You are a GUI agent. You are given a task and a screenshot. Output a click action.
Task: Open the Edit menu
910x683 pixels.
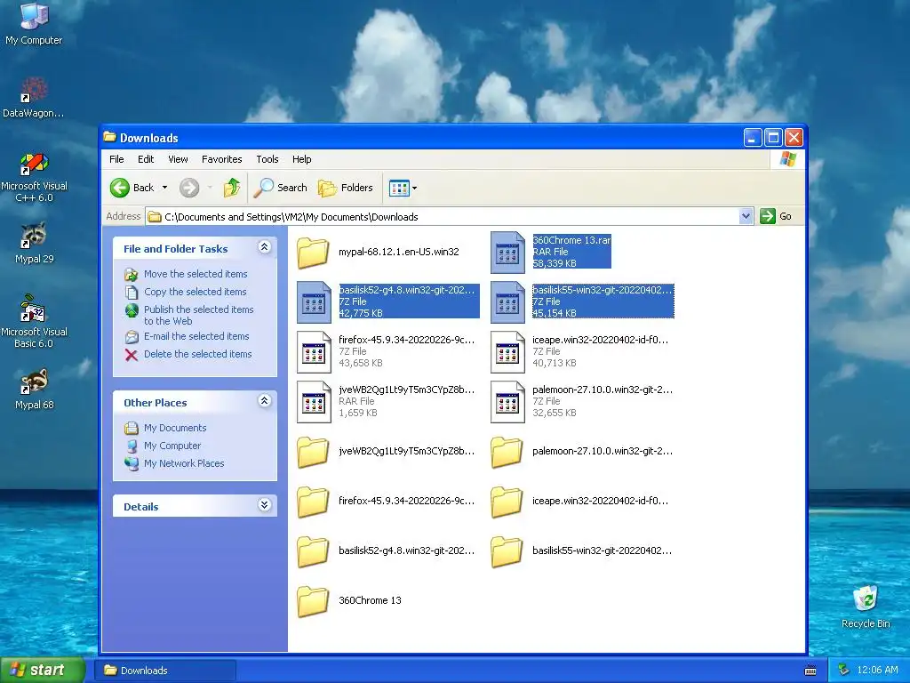(x=146, y=159)
